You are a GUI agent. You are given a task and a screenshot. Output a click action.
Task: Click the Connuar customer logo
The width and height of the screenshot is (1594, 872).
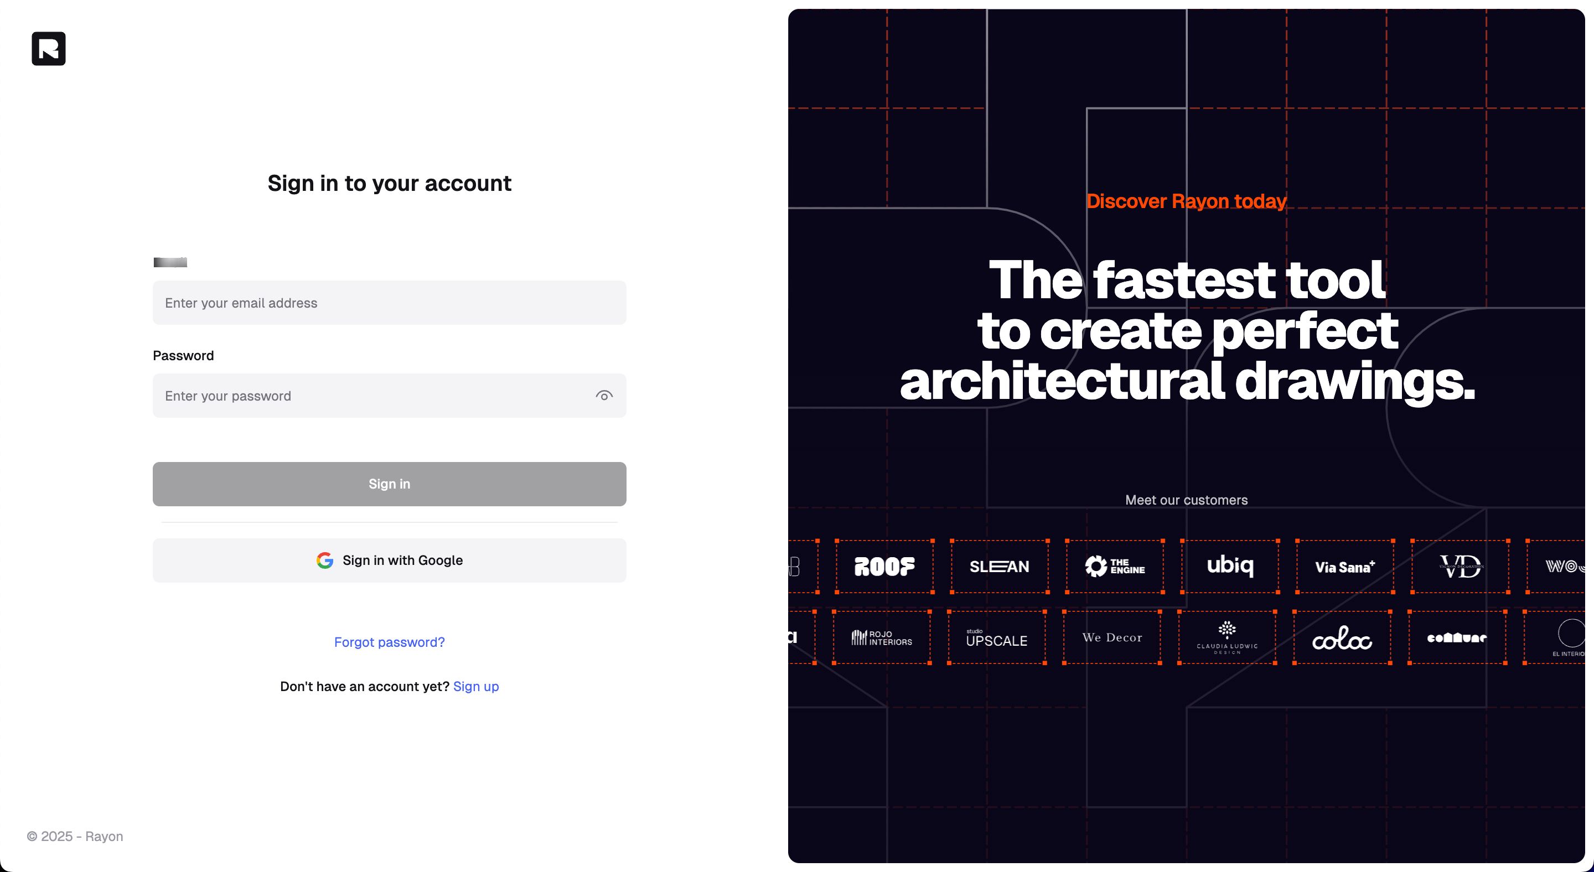click(x=1456, y=639)
